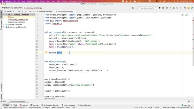
Task: Open DB Execution Console tool window
Action: click(50, 105)
